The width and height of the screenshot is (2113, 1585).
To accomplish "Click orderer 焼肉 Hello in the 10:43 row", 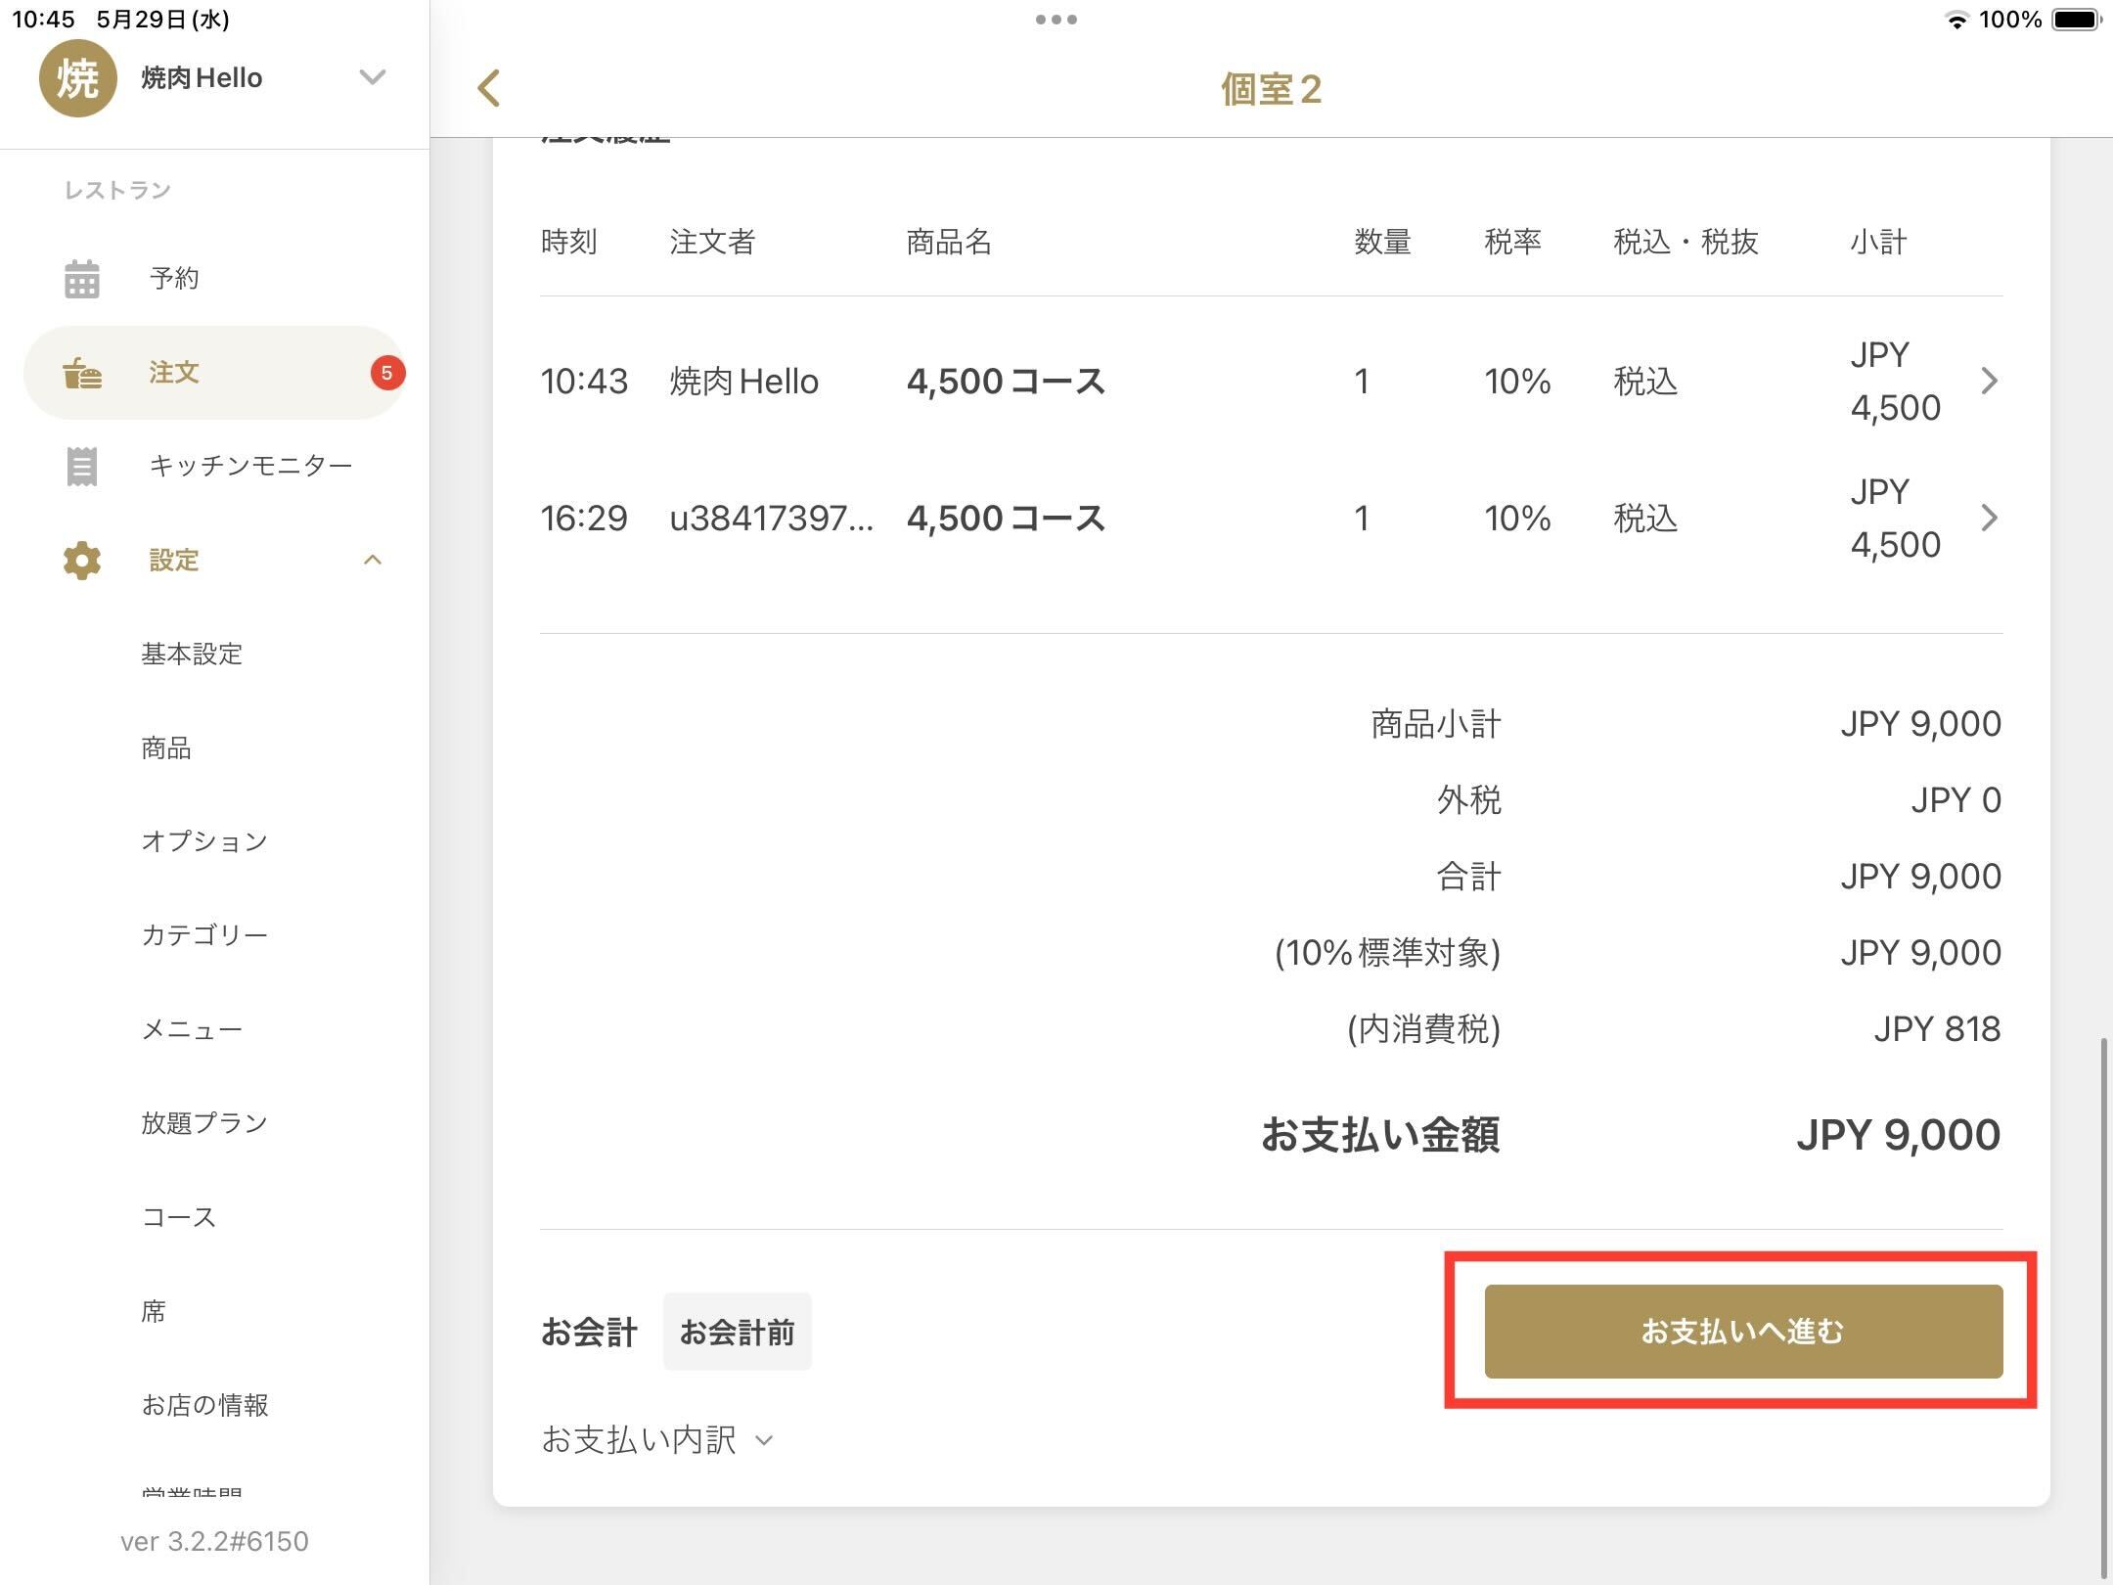I will click(743, 381).
